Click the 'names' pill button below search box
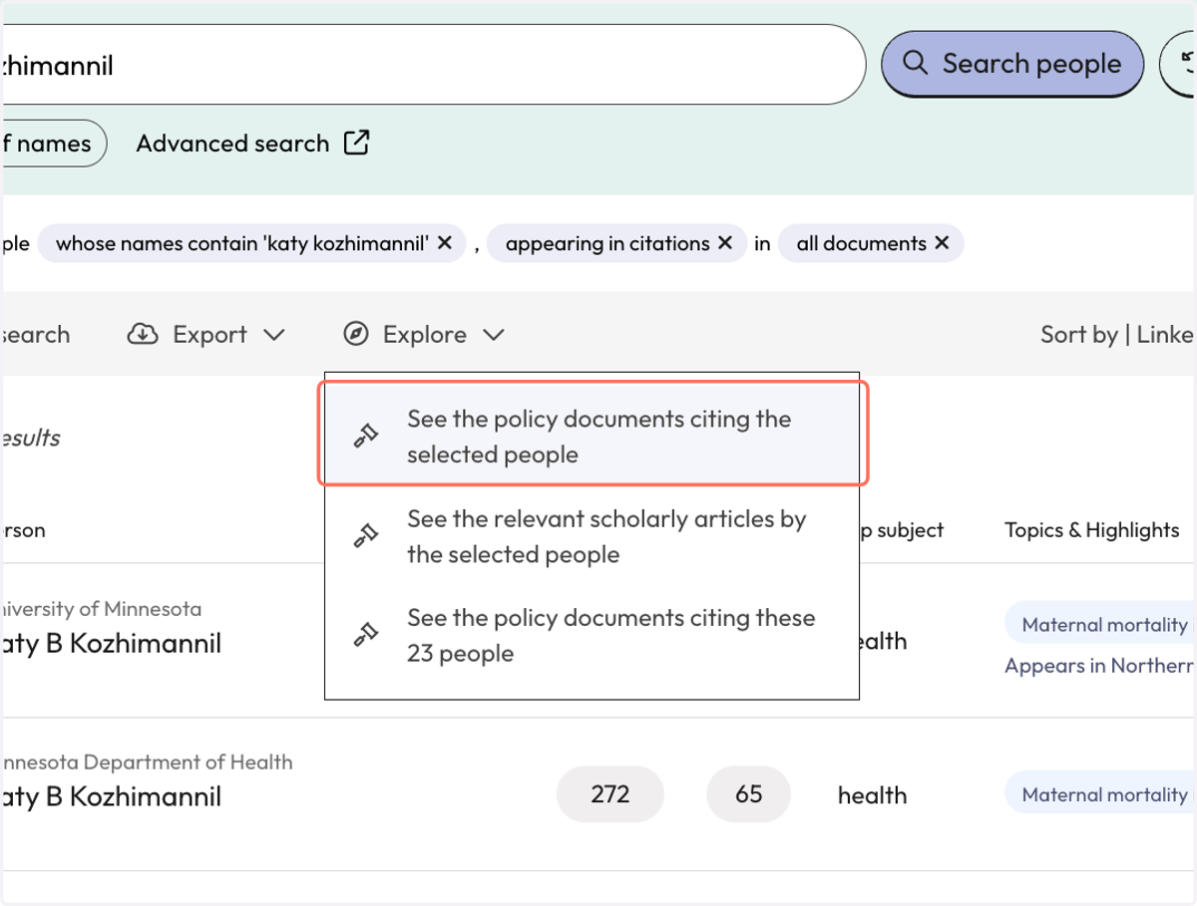1197x906 pixels. [x=53, y=144]
